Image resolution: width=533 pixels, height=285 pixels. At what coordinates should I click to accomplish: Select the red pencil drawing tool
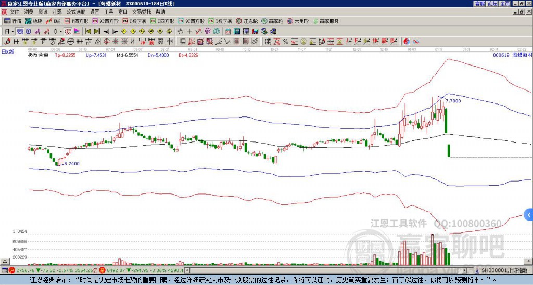point(7,42)
